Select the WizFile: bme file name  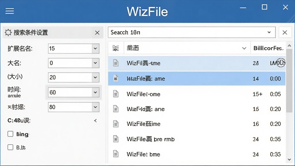tap(143, 154)
